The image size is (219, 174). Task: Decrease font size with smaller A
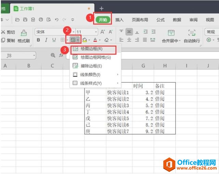(111, 32)
